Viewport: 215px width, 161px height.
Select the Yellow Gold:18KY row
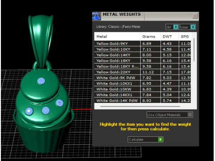tap(142, 61)
